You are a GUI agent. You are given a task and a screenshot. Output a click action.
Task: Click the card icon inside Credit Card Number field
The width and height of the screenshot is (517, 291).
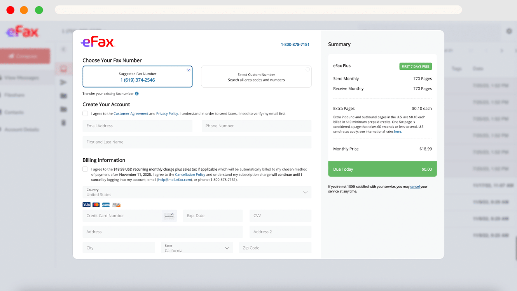tap(169, 216)
